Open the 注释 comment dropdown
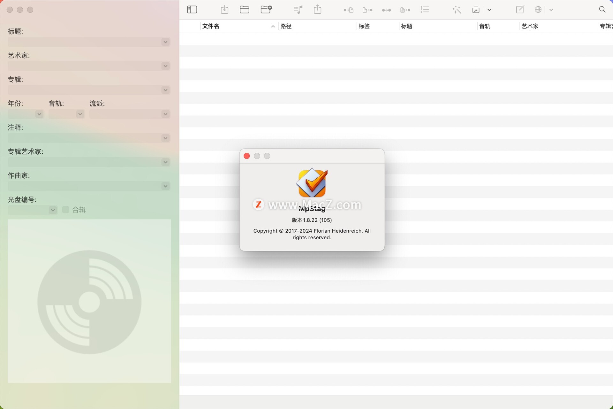Screen dimensions: 613x409 (165, 138)
